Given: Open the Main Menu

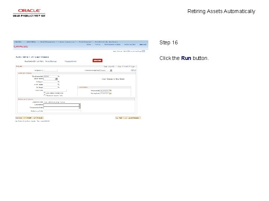Looking at the screenshot, I should [x=31, y=42].
